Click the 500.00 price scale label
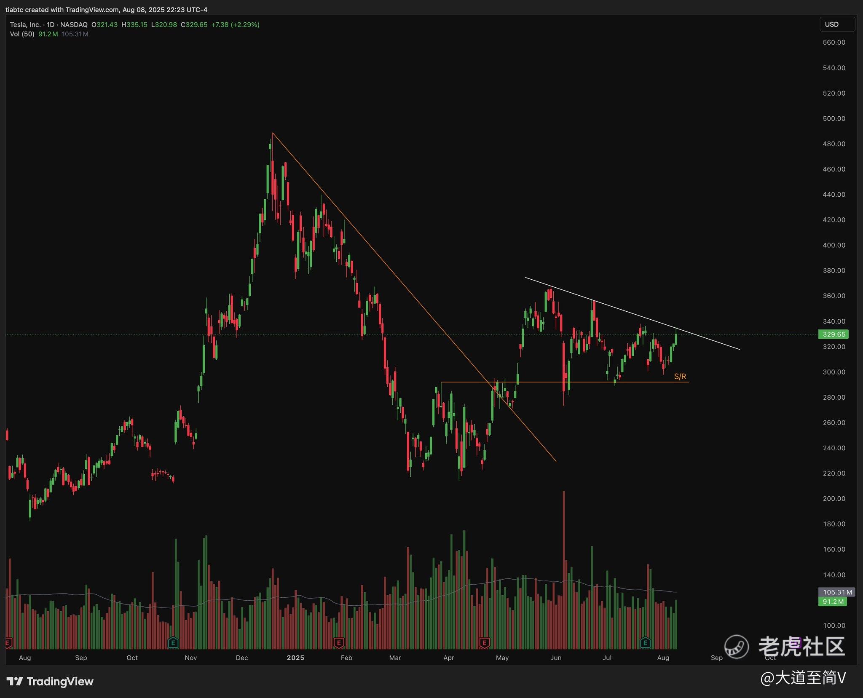The width and height of the screenshot is (863, 698). 834,119
